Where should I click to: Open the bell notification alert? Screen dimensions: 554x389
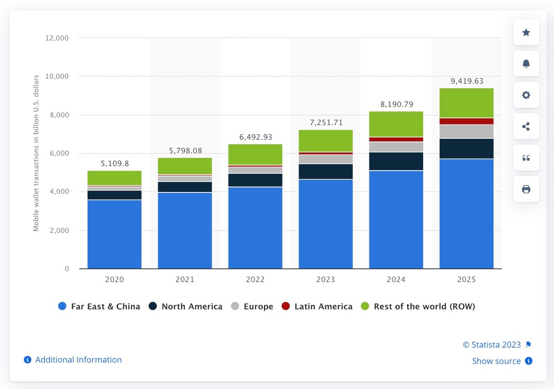click(526, 64)
